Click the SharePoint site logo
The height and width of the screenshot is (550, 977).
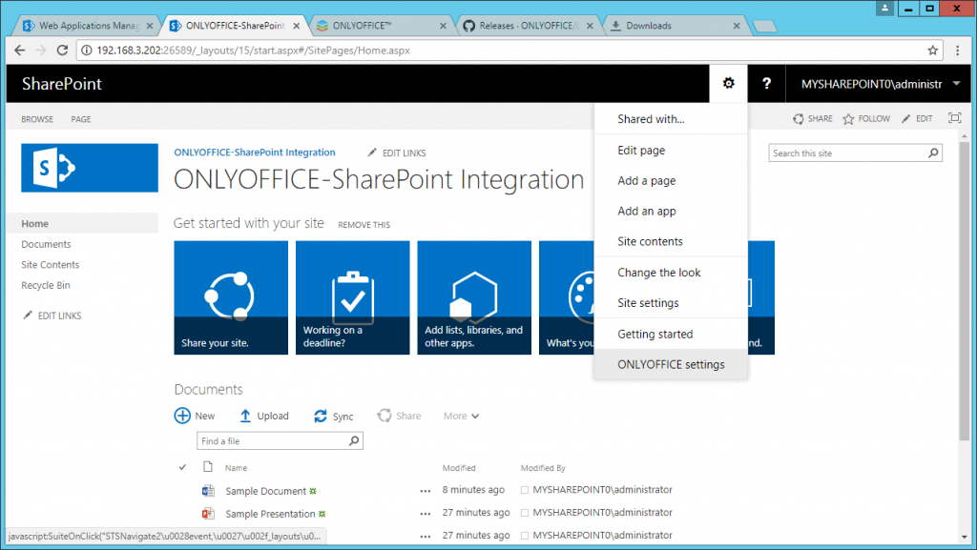(90, 168)
